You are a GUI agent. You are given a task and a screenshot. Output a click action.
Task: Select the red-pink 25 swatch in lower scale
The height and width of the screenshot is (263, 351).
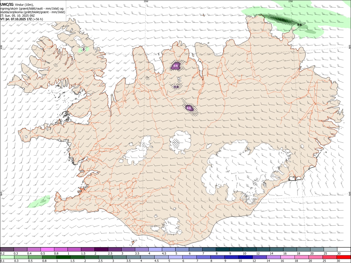click(x=329, y=257)
